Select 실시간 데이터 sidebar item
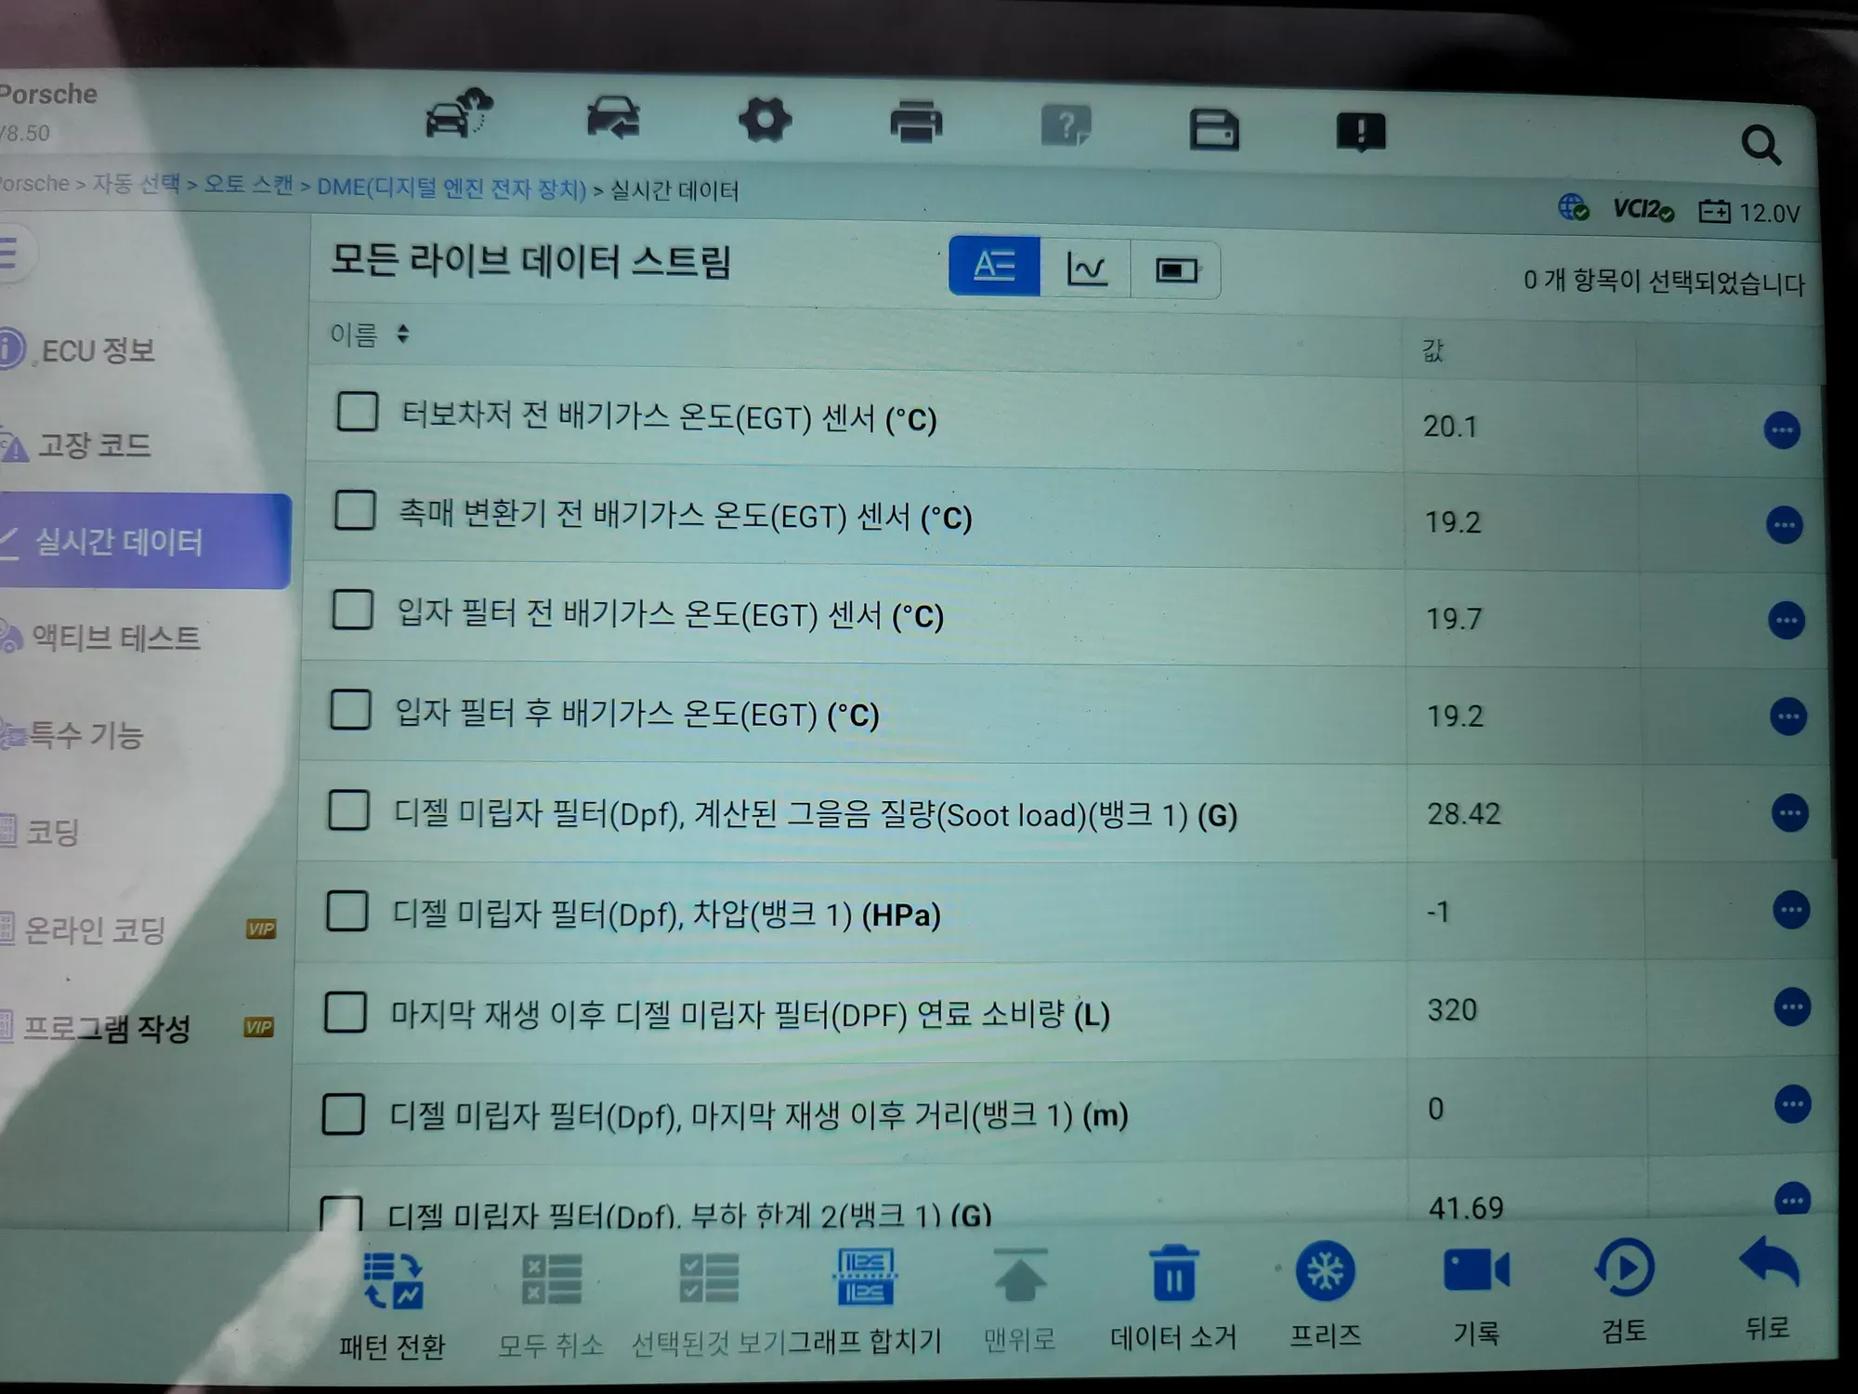Image resolution: width=1858 pixels, height=1394 pixels. click(144, 541)
